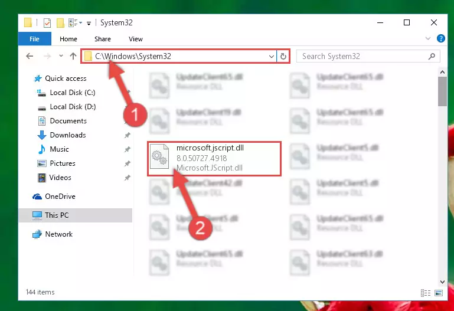Open the address bar history dropdown
This screenshot has width=454, height=311.
click(272, 57)
